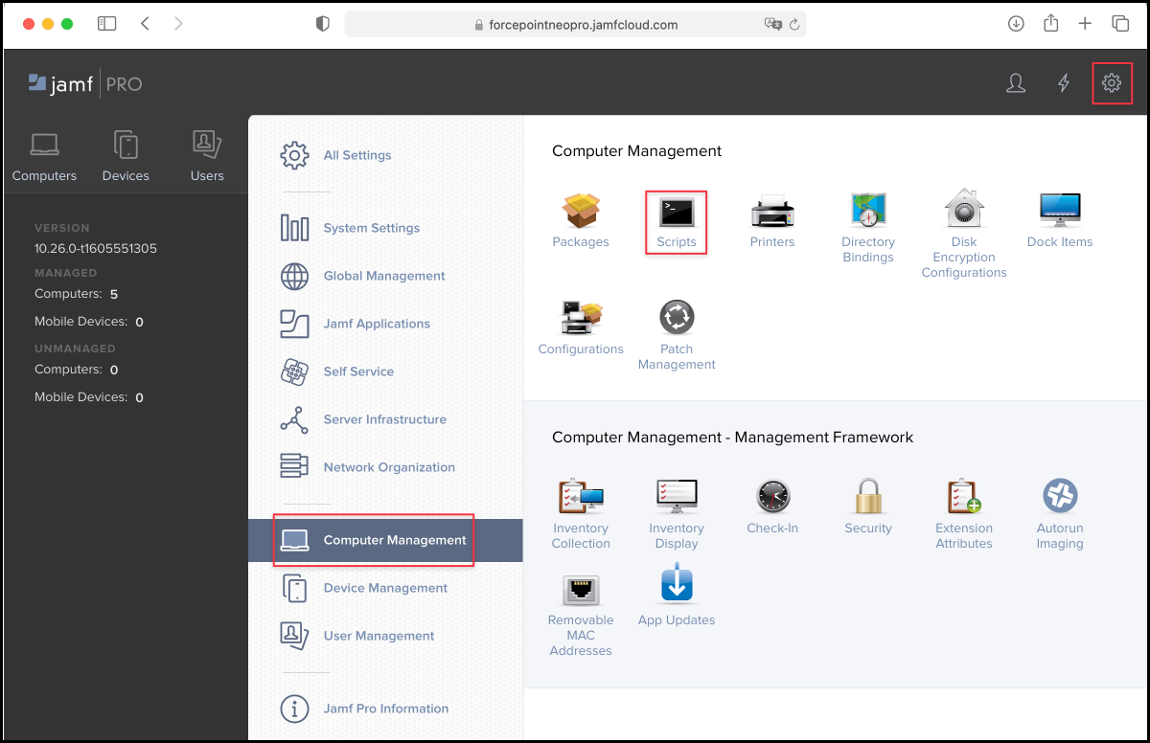Open Directory Bindings settings
The image size is (1150, 743).
(x=868, y=212)
